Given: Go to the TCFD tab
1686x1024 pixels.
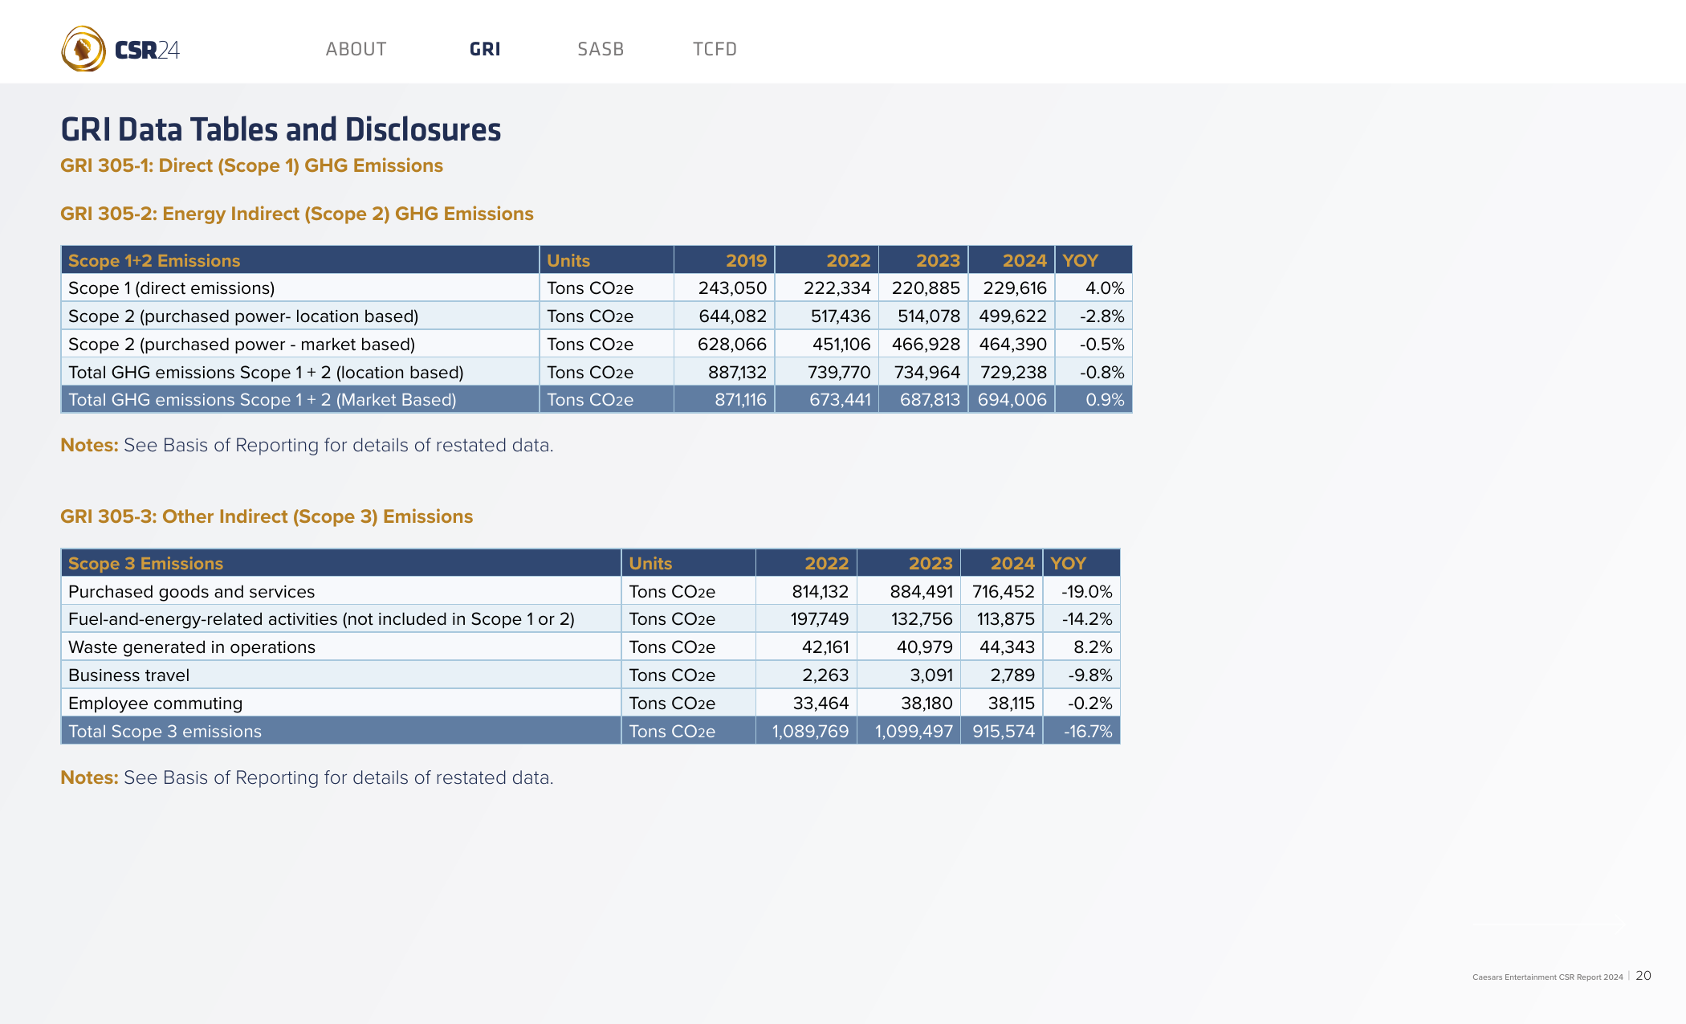Looking at the screenshot, I should pos(715,49).
